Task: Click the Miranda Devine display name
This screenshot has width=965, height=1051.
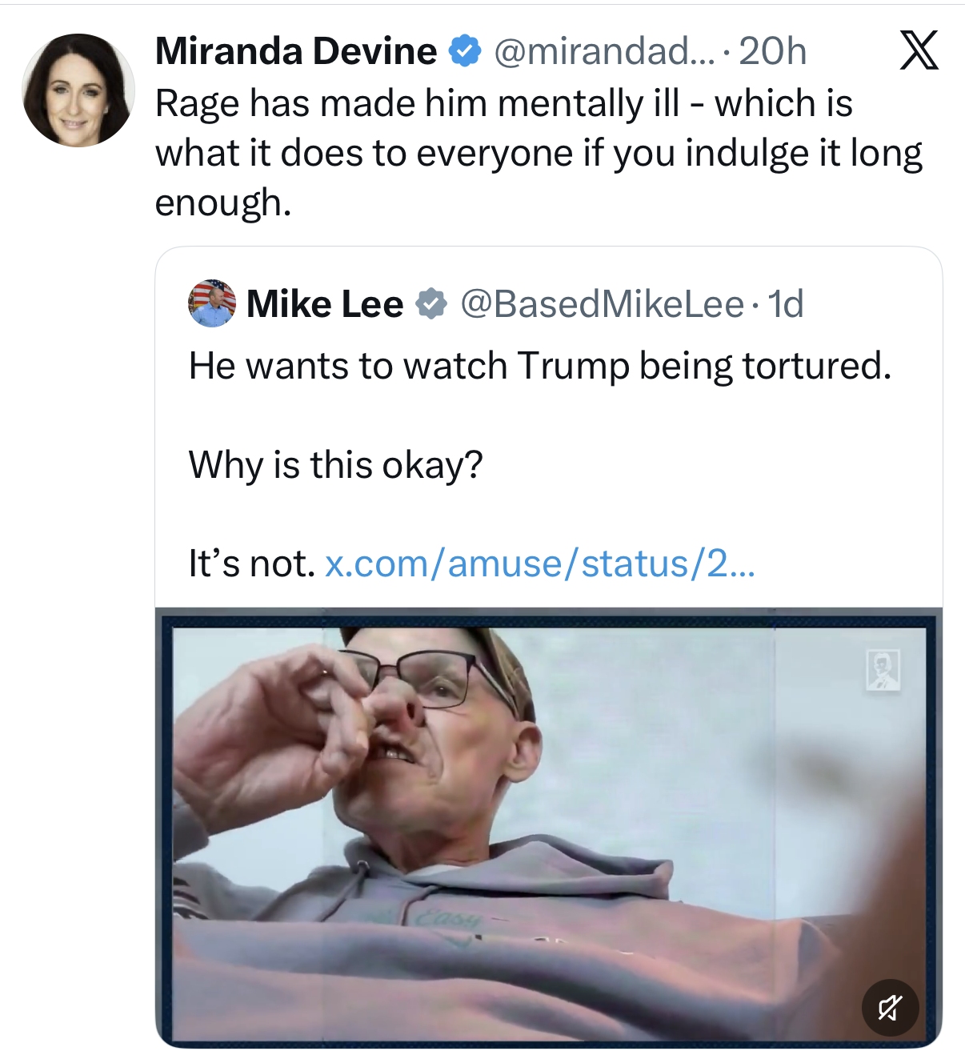Action: click(x=296, y=51)
